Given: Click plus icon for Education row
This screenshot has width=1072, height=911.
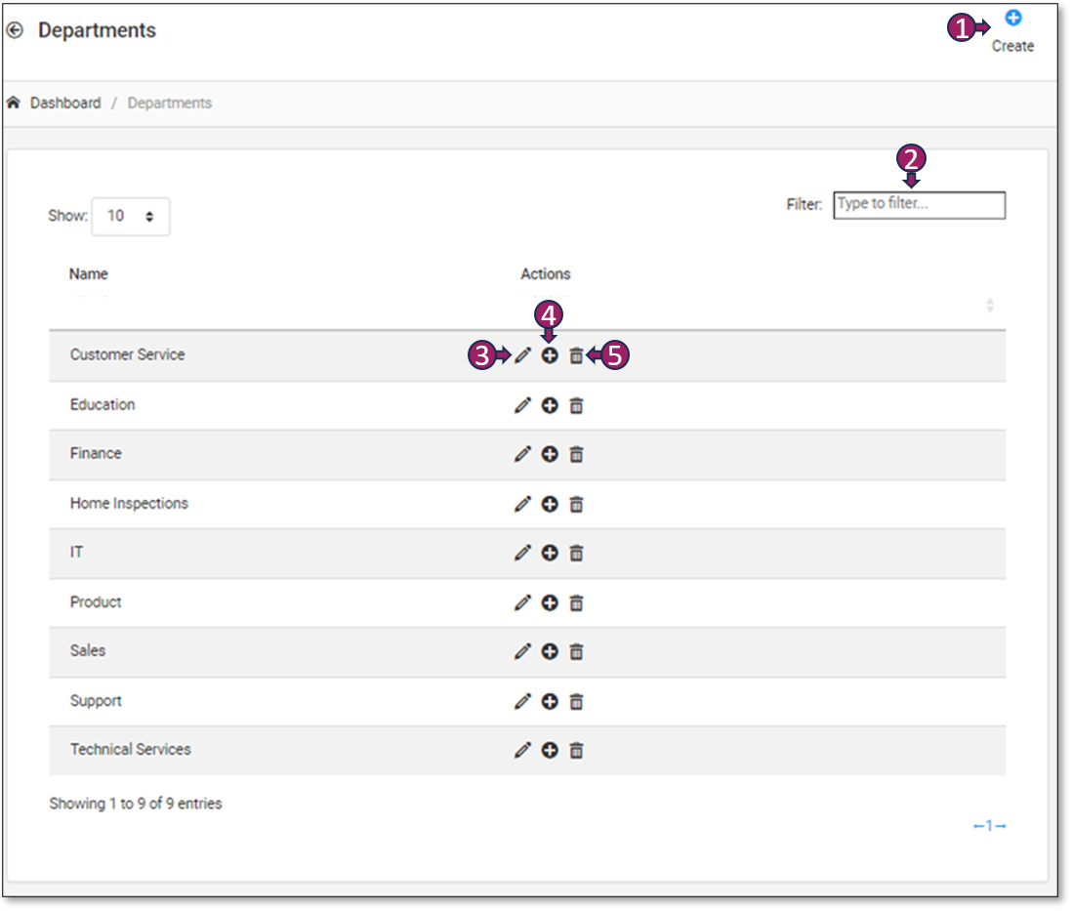Looking at the screenshot, I should click(x=550, y=405).
